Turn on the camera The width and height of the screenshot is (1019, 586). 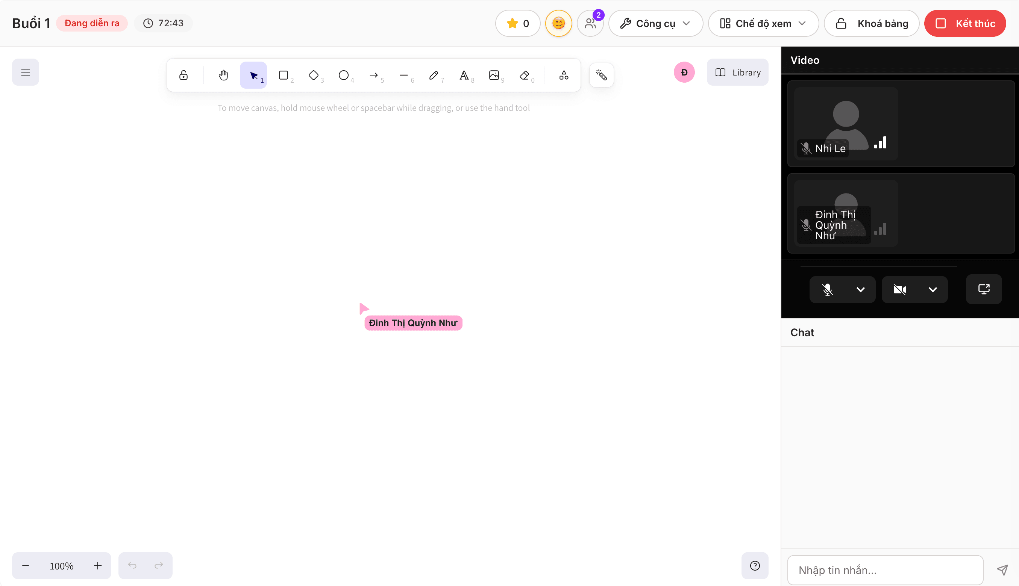pyautogui.click(x=900, y=289)
